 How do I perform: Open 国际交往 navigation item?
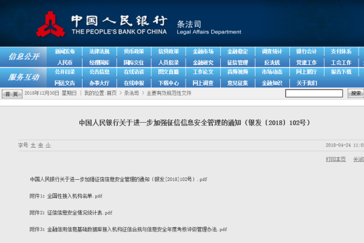pos(134,63)
